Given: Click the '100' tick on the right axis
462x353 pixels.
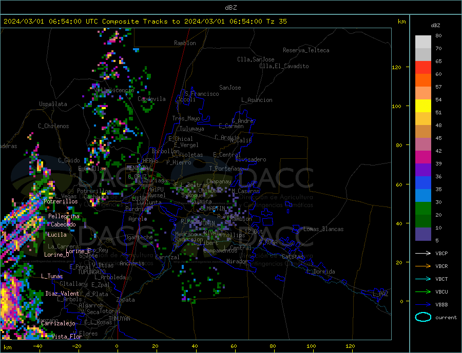Looking at the screenshot, I should pyautogui.click(x=397, y=106).
